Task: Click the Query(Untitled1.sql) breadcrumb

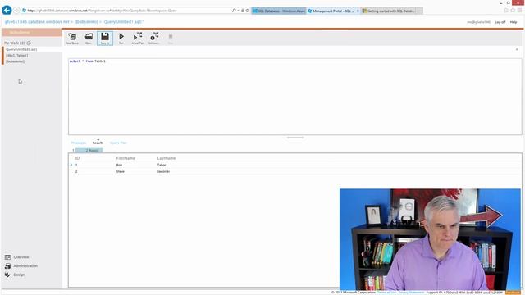Action: (124, 22)
